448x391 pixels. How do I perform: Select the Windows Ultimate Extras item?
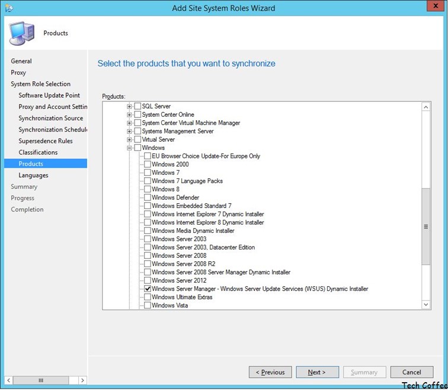[182, 297]
